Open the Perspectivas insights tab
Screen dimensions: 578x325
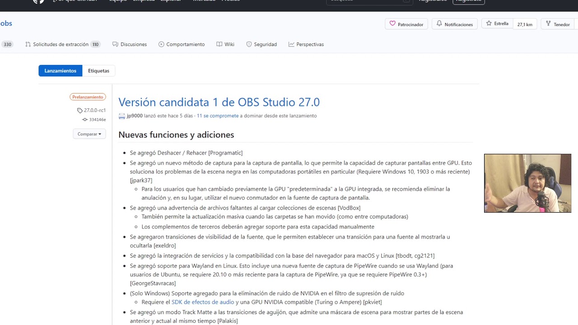(x=306, y=44)
